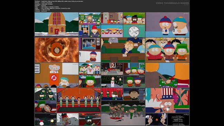This screenshot has width=224, height=126.
Task: Open the Cartman lying in snow thumbnail
Action: click(68, 119)
